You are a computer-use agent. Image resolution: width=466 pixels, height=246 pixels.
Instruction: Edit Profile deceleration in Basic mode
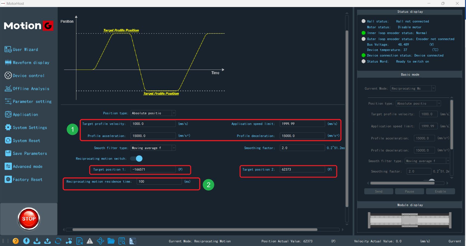(424, 150)
